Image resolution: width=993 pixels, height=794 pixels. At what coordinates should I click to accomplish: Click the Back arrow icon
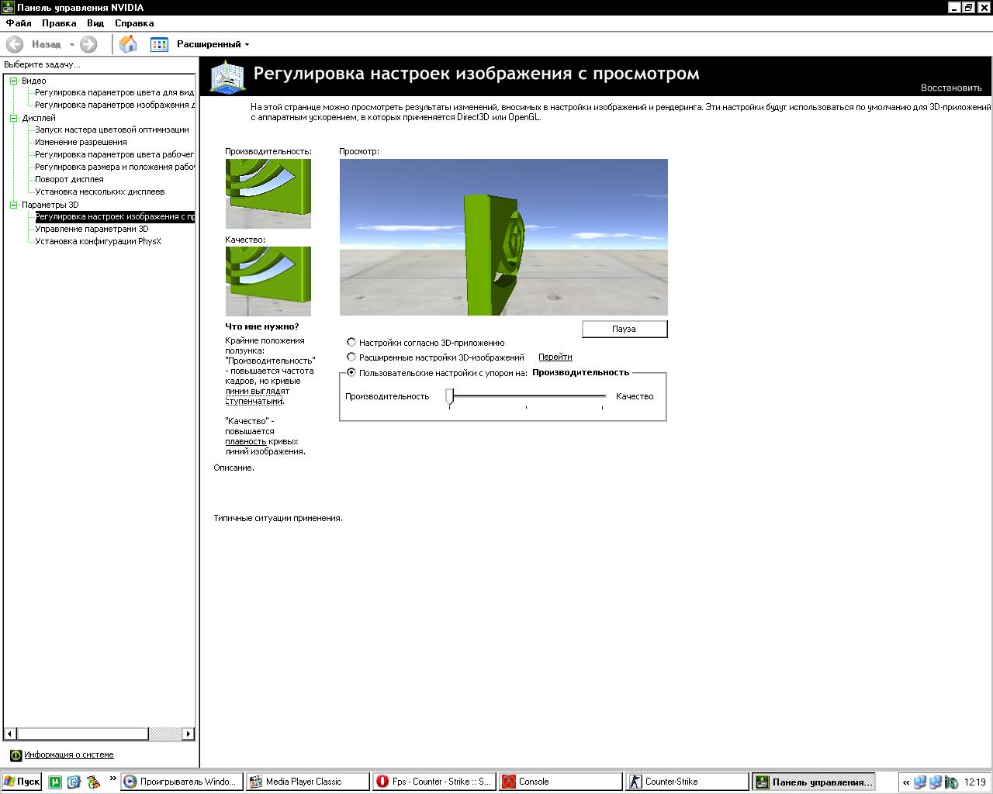[15, 44]
